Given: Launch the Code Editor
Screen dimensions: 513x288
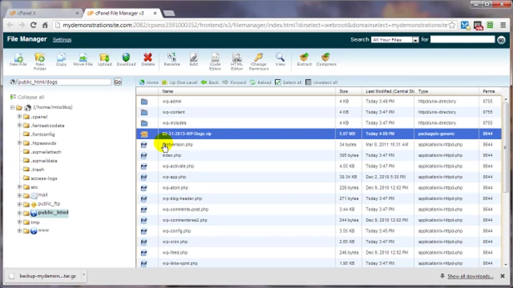Looking at the screenshot, I should pyautogui.click(x=215, y=61).
